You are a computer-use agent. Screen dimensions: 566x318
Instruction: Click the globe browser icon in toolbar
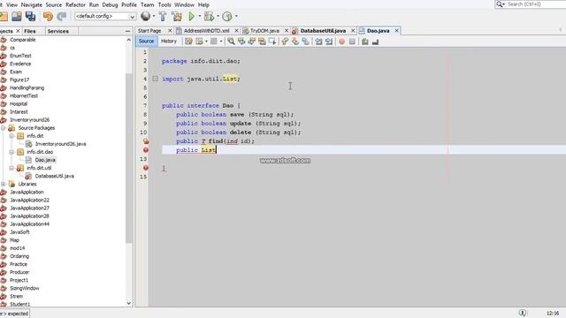point(145,16)
